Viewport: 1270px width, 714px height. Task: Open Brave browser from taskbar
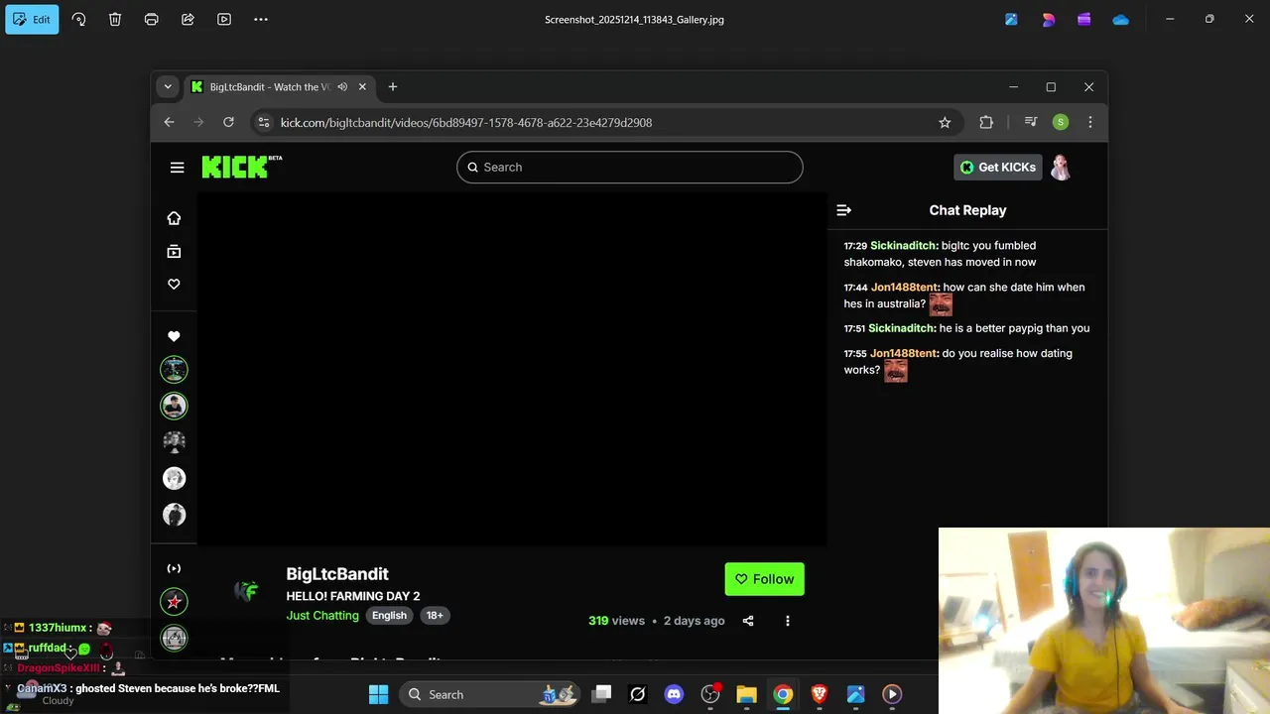pos(820,694)
